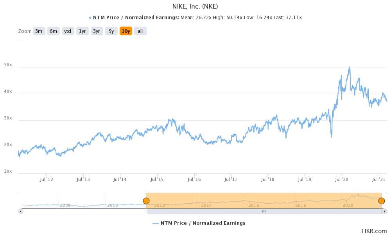
Task: Click the highlighted 10y zoom button
Action: [126, 31]
